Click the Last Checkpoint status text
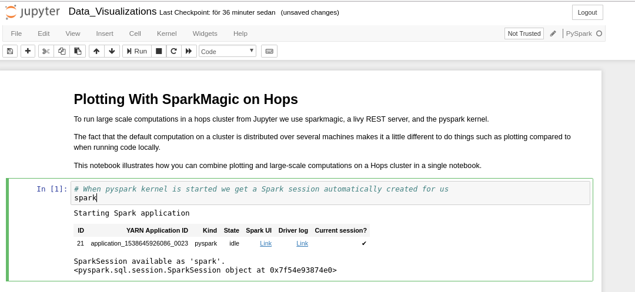 pos(218,12)
